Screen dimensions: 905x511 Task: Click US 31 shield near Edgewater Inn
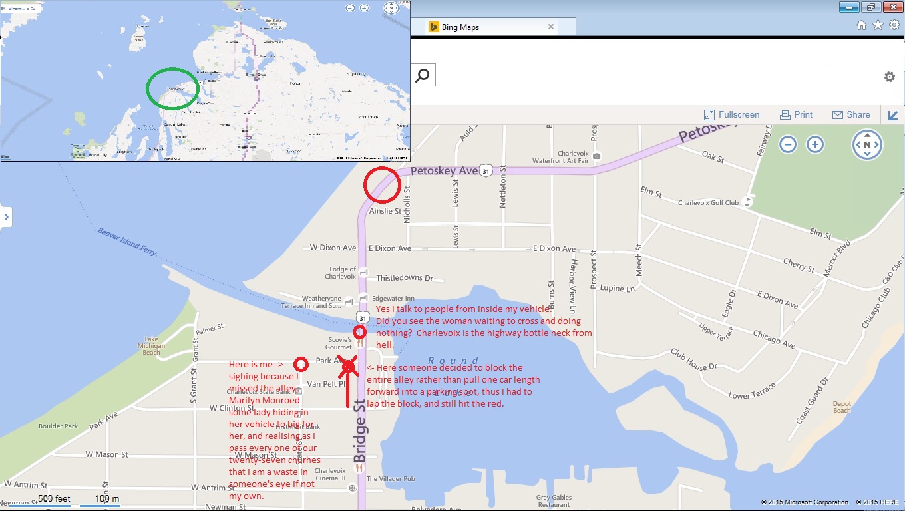point(361,317)
